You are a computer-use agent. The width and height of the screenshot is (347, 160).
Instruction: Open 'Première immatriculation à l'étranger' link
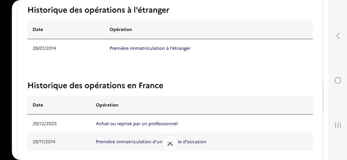pyautogui.click(x=150, y=48)
